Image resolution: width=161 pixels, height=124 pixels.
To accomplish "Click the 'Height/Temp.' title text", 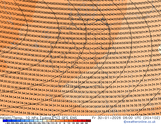I will (x=11, y=118).
